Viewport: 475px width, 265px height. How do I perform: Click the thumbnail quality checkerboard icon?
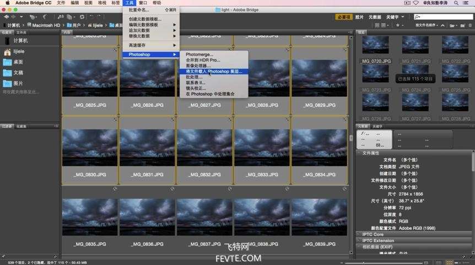377,25
